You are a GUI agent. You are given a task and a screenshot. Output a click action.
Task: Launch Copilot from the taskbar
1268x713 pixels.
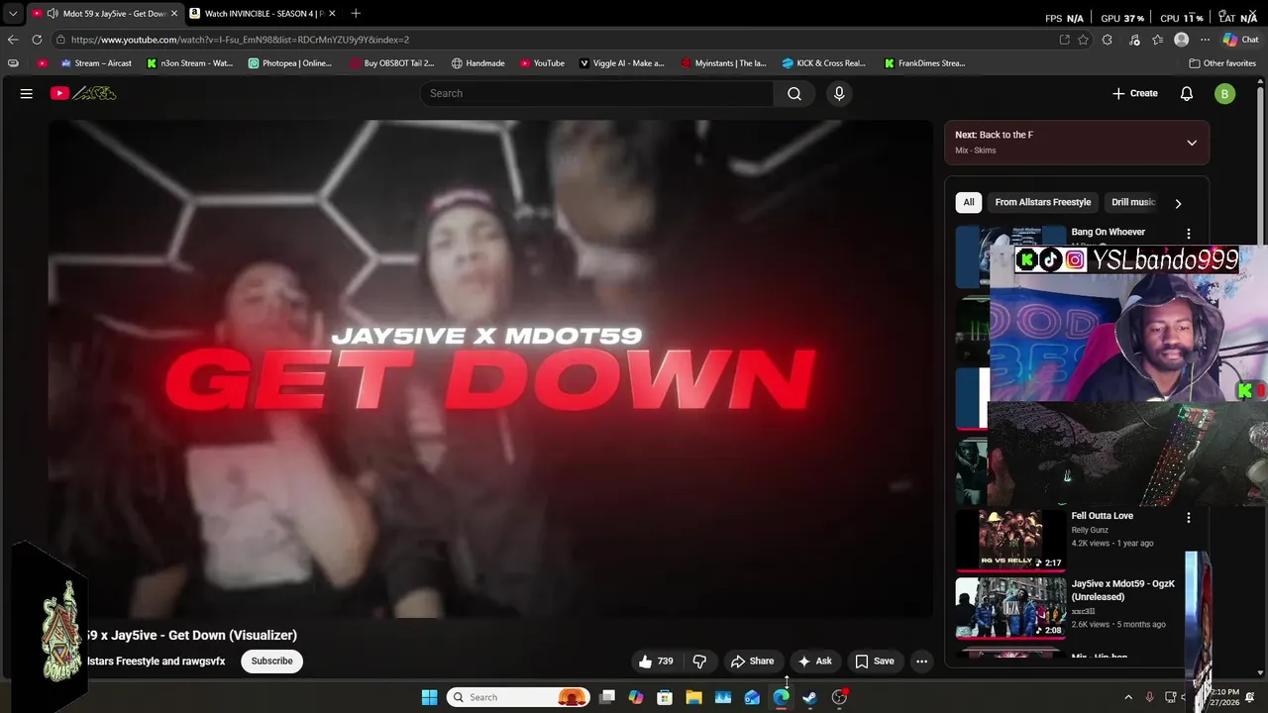[x=636, y=697]
